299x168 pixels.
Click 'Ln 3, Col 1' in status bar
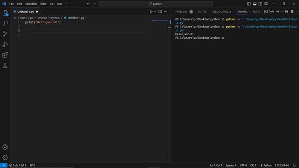216,165
